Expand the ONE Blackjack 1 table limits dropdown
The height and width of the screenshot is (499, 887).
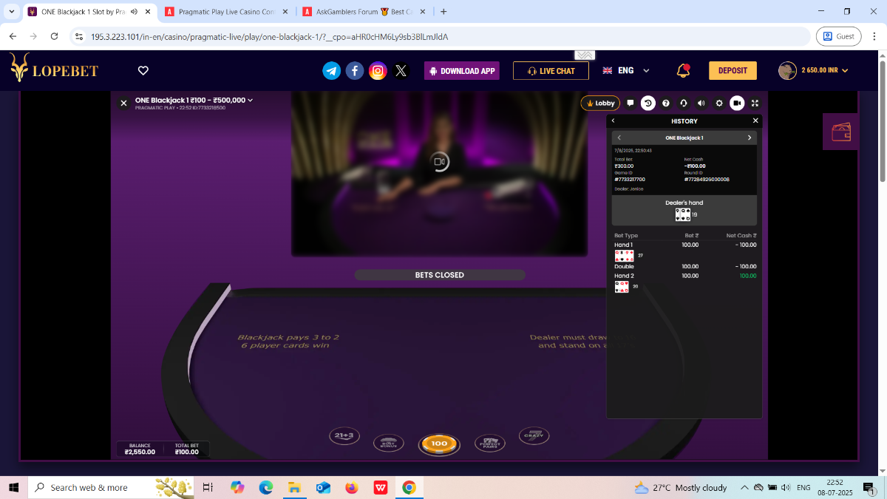click(194, 101)
